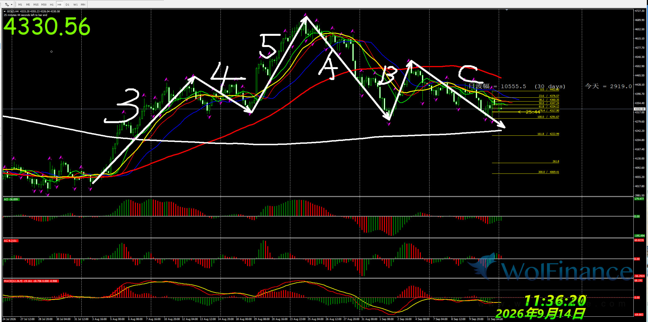Click the AO scale value -195.494

(x=640, y=236)
